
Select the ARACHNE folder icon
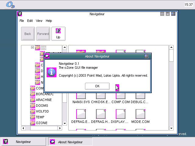click(33, 100)
